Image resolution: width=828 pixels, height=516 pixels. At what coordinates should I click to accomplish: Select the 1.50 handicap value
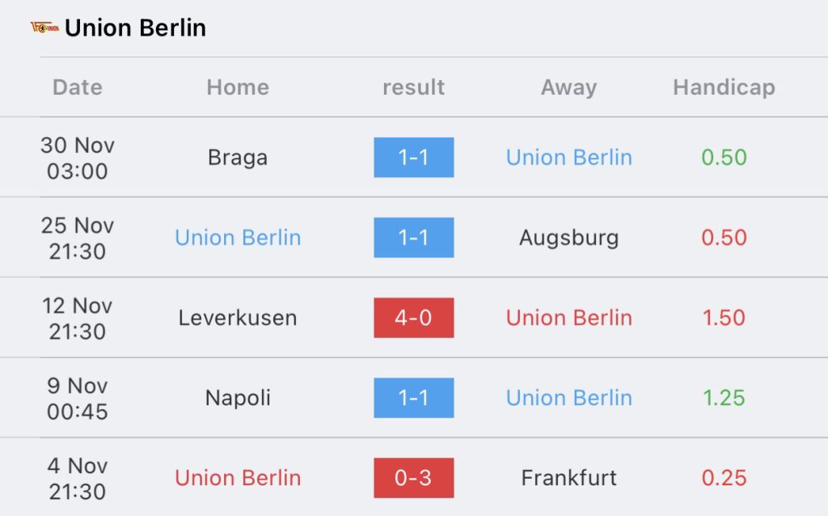[x=724, y=318]
